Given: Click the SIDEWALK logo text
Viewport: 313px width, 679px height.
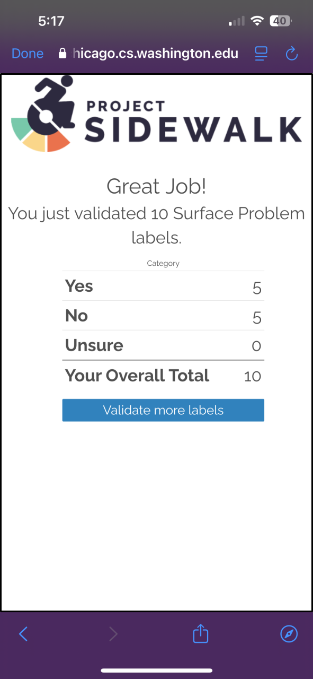Looking at the screenshot, I should pyautogui.click(x=193, y=129).
